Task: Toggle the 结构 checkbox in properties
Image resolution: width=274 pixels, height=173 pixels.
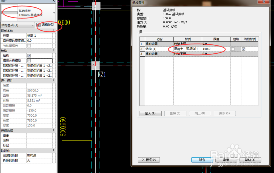Action: [x=29, y=56]
